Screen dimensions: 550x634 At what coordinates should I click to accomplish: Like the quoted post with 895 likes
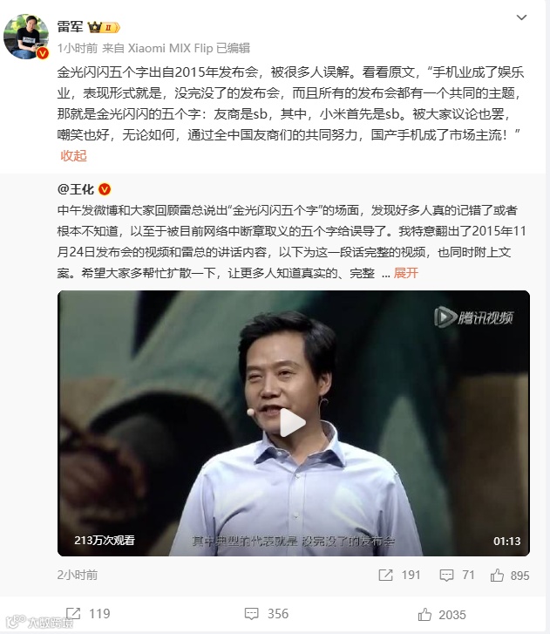510,575
